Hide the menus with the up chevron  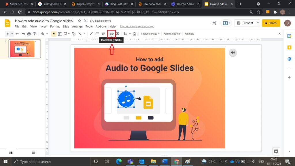(279, 34)
